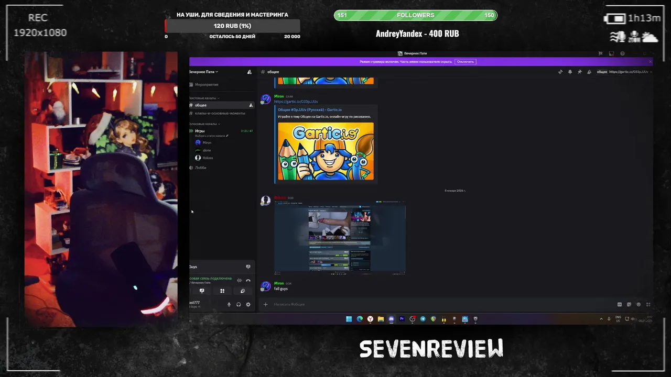The width and height of the screenshot is (671, 377).
Task: Open the Gartic.io embed image
Action: tap(326, 151)
